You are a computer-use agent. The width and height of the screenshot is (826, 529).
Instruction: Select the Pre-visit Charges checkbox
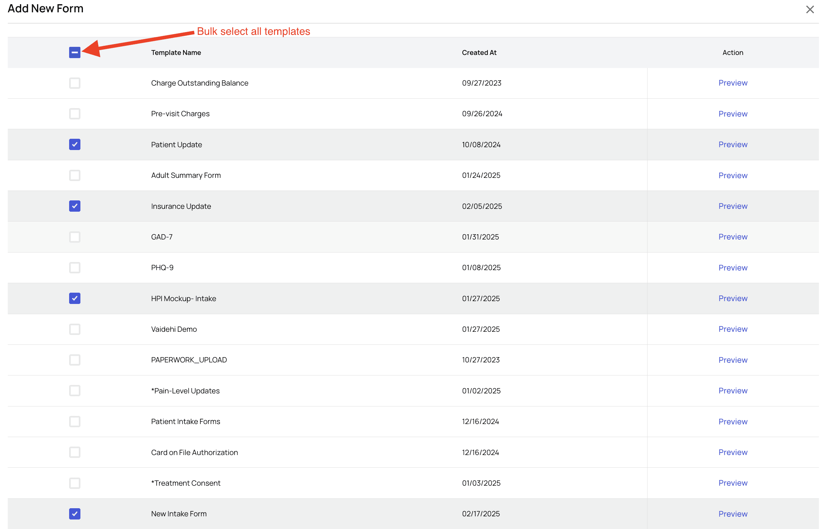pos(75,114)
